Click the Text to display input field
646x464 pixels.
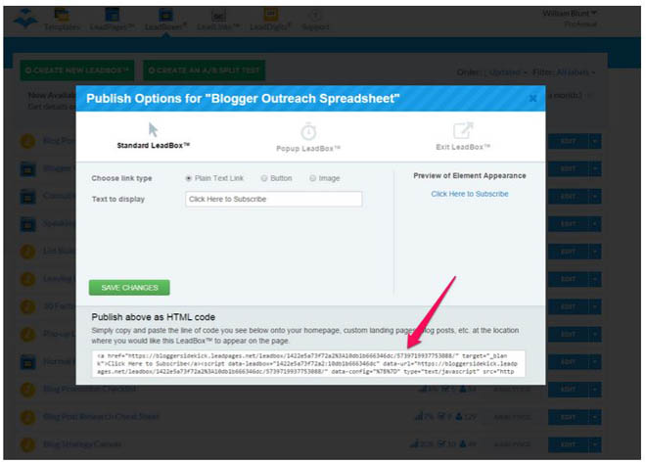pos(273,199)
